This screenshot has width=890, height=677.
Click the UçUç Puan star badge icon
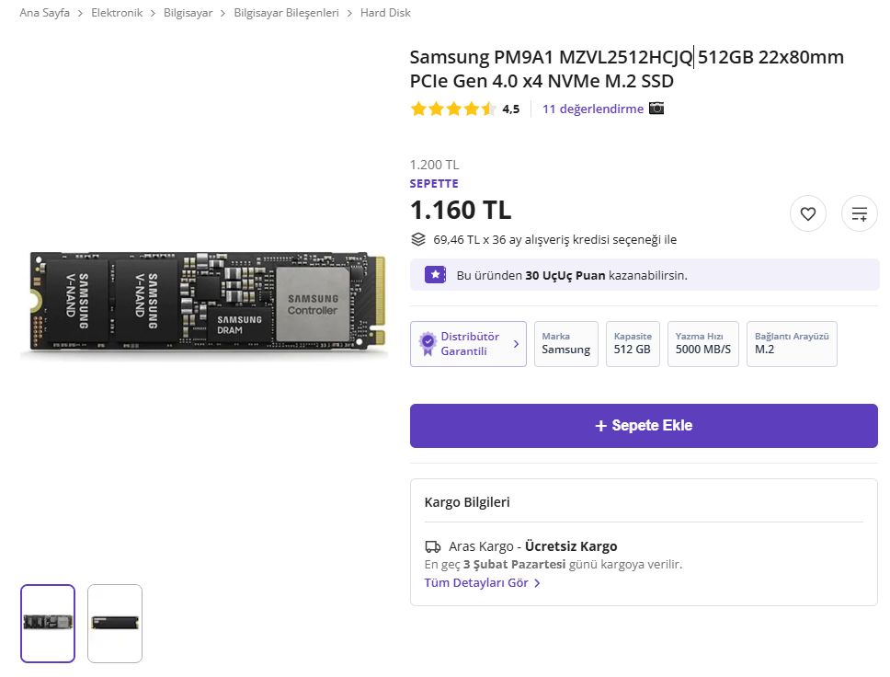pos(436,275)
